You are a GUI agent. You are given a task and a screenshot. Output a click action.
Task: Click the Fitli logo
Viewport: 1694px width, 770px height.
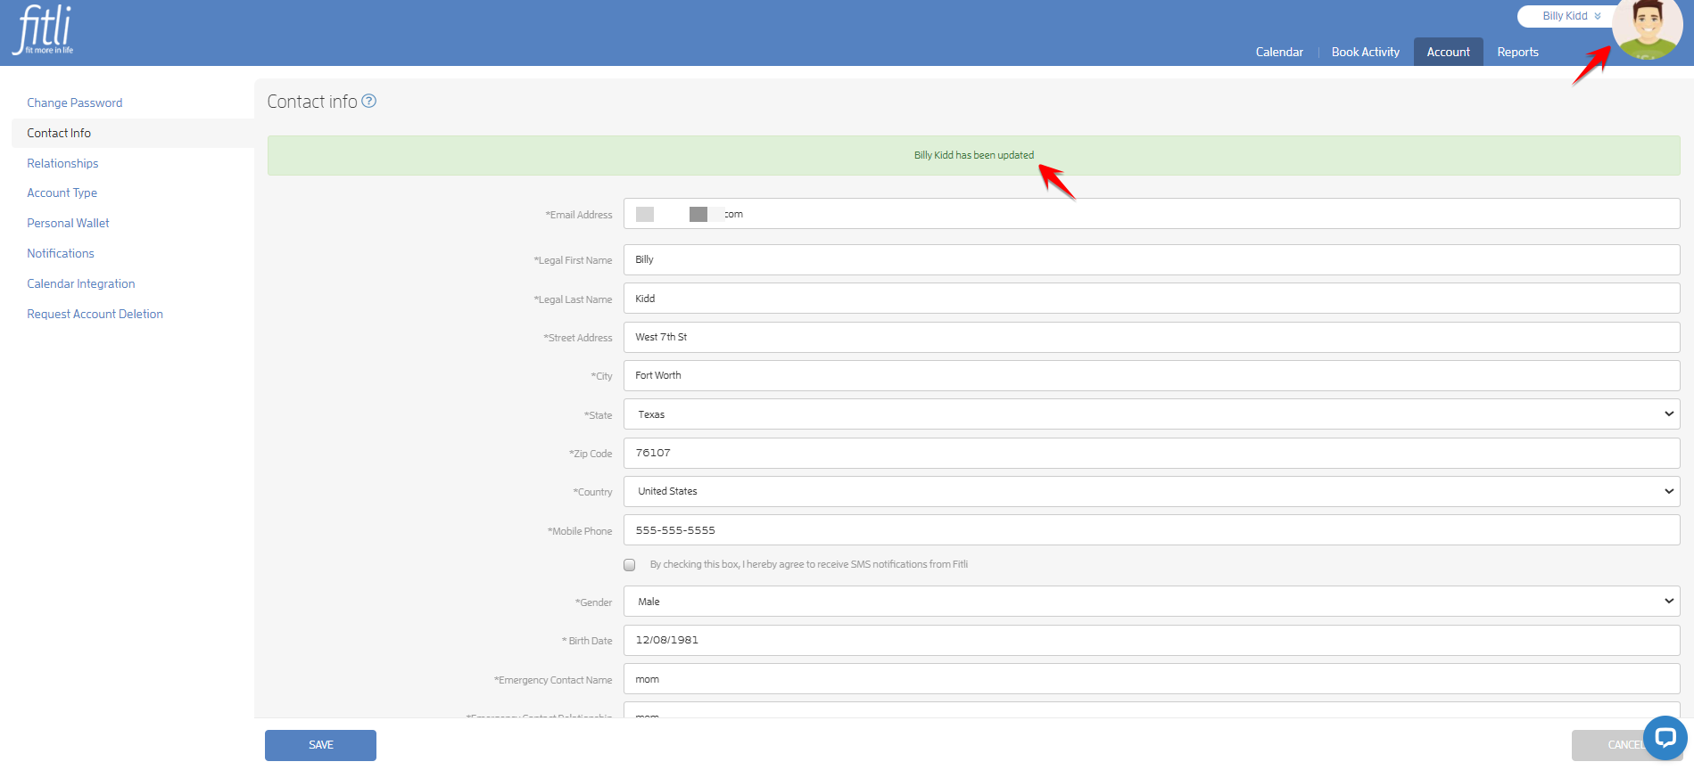44,29
